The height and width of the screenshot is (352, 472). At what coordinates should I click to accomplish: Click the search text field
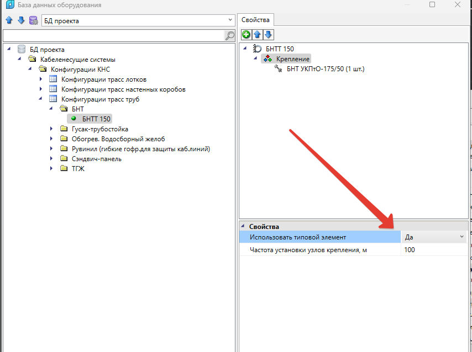click(x=113, y=36)
